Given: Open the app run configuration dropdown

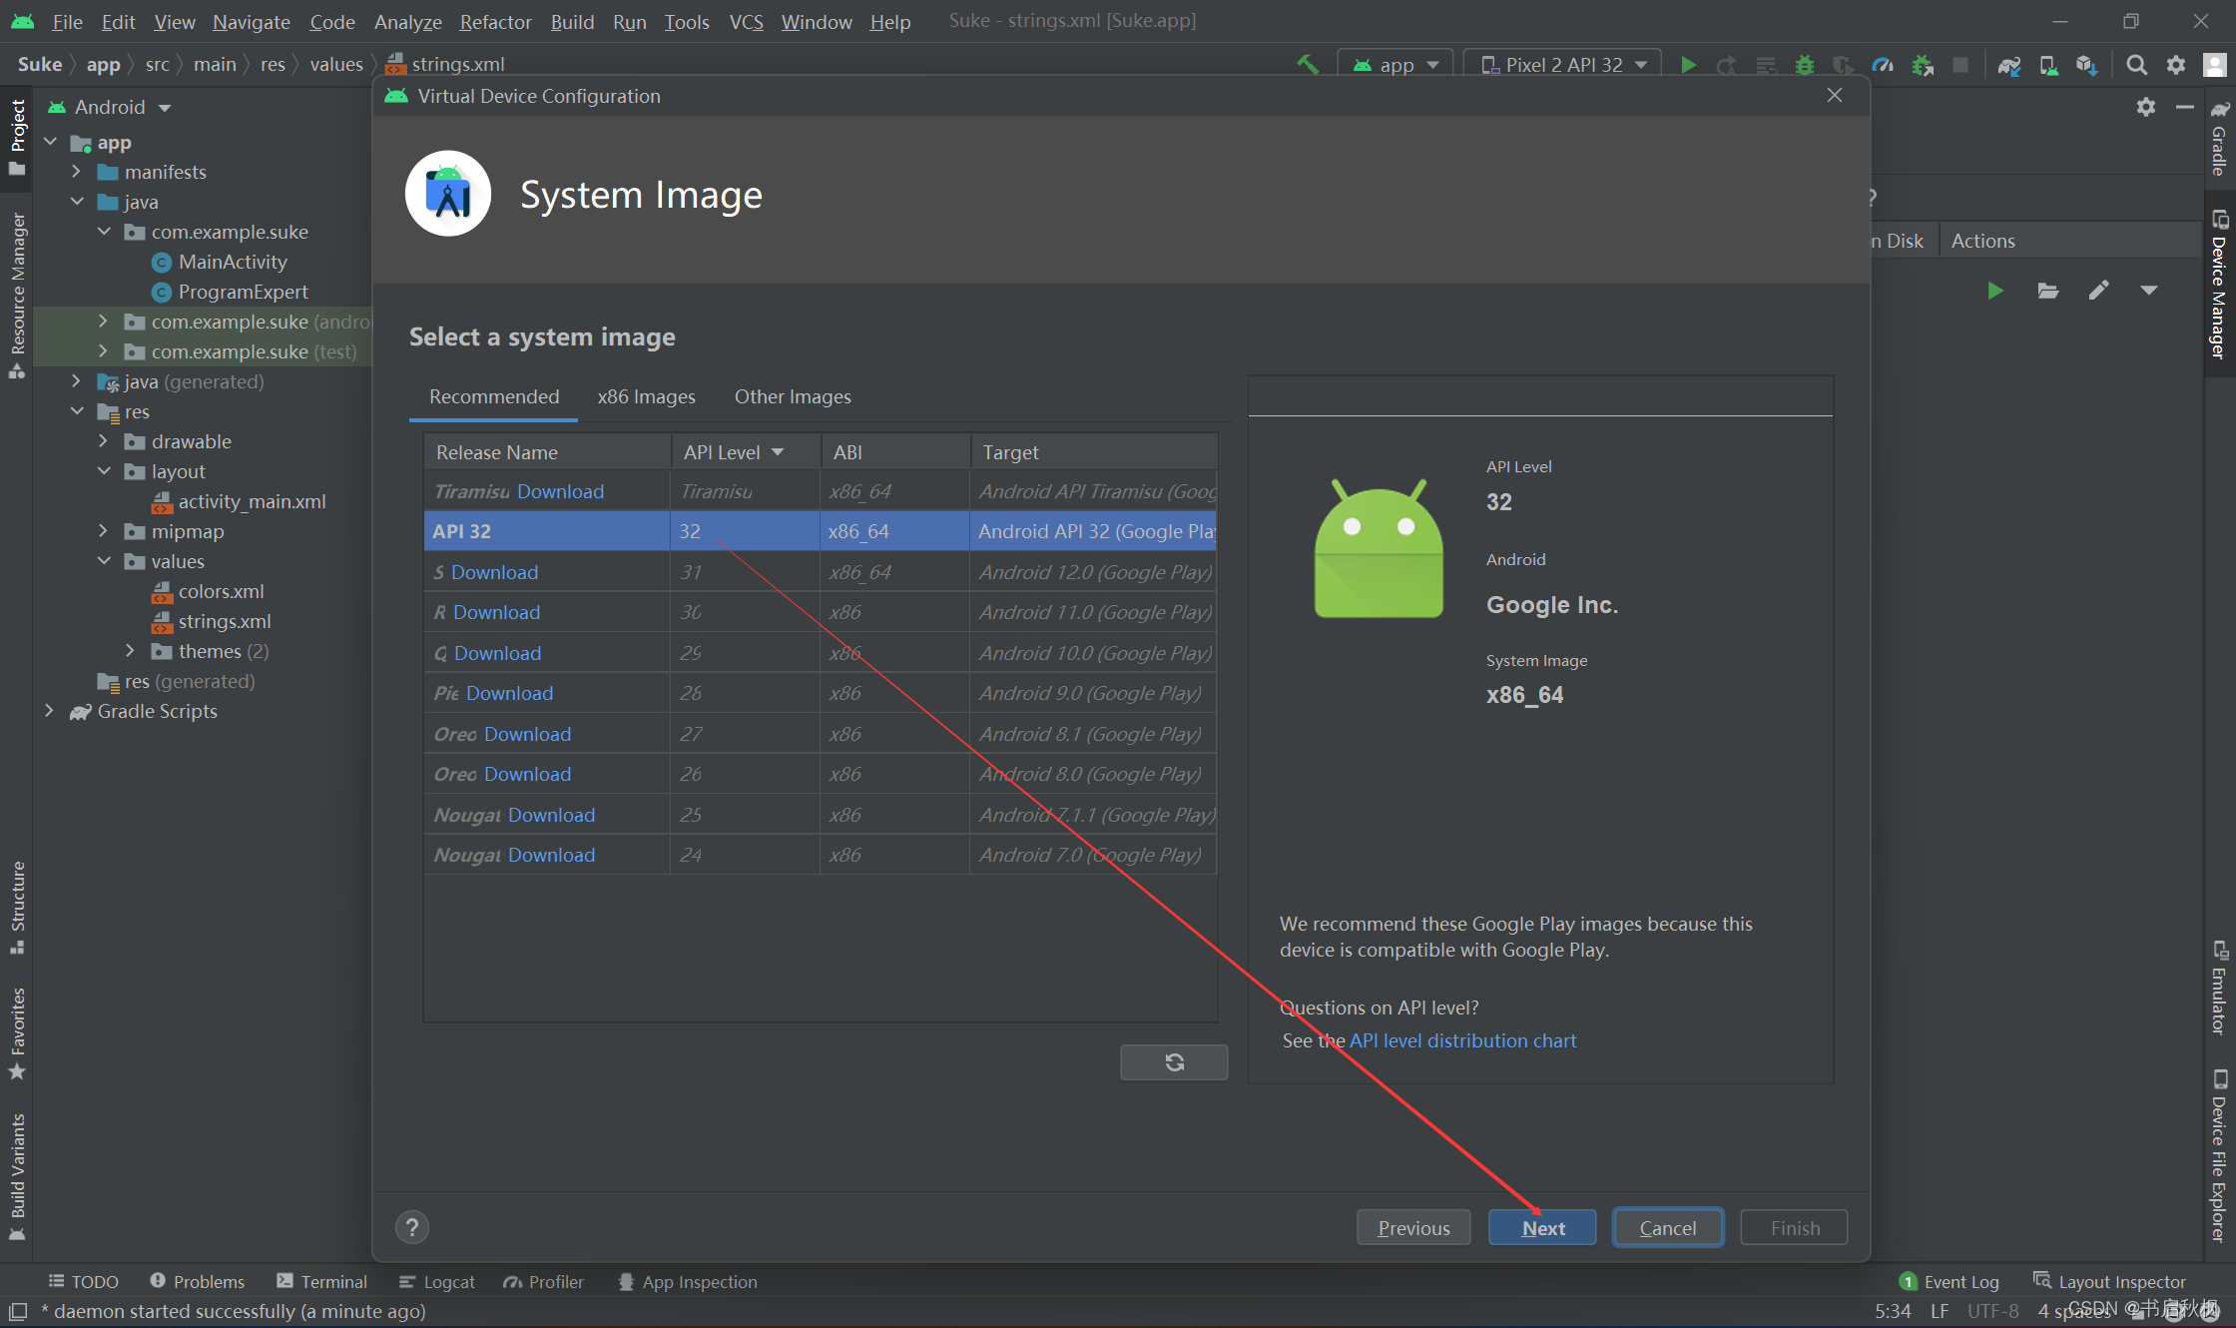Looking at the screenshot, I should 1396,65.
